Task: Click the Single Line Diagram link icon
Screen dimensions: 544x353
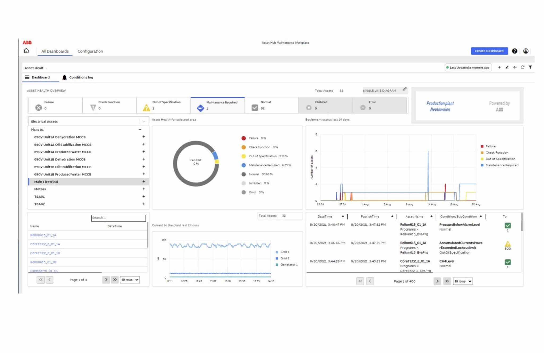Action: [405, 89]
